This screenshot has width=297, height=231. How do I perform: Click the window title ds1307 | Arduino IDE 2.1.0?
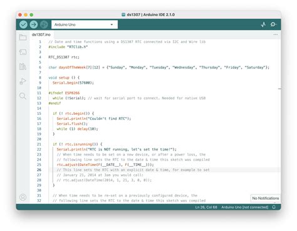click(x=150, y=14)
